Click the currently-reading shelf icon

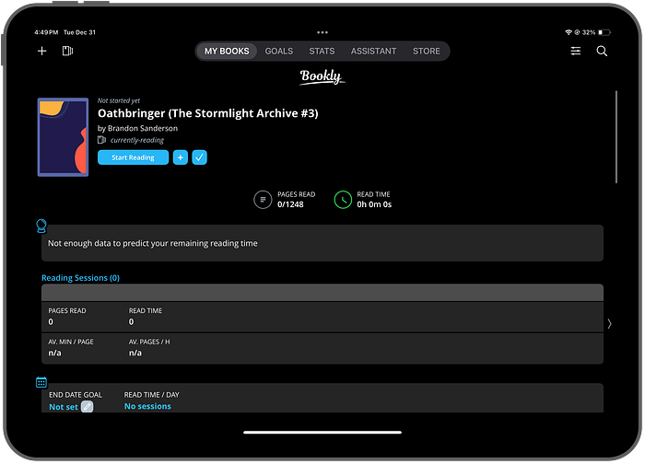coord(101,140)
